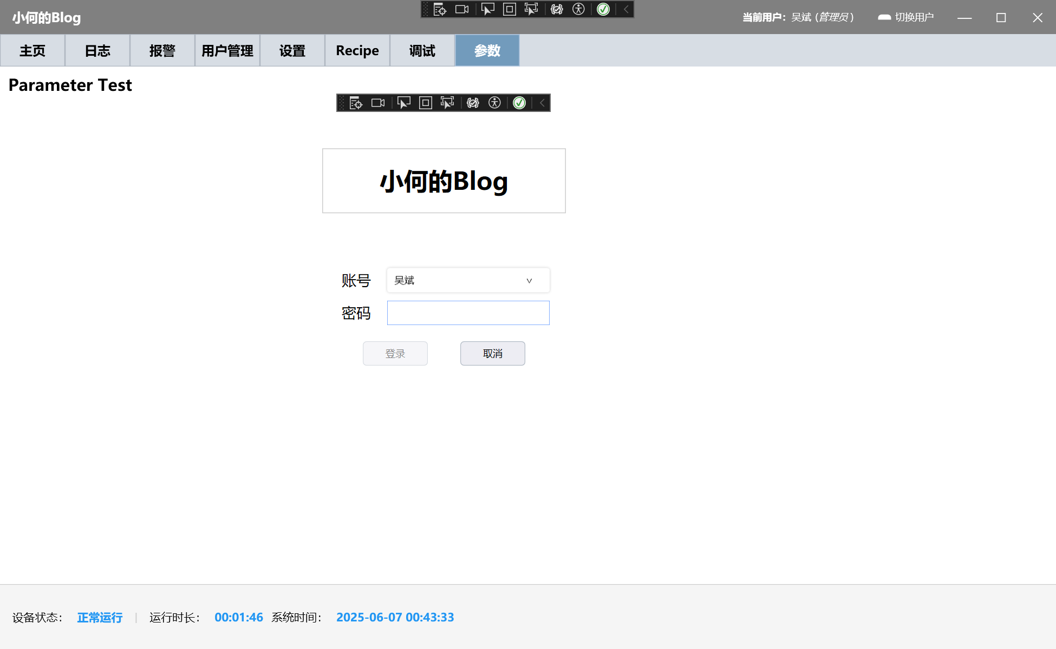The image size is (1056, 649).
Task: Collapse title-bar debug toolbar with left chevron
Action: (626, 9)
